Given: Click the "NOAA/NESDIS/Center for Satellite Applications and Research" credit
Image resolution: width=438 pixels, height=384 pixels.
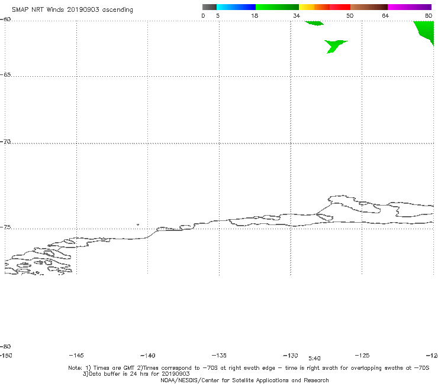Looking at the screenshot, I should coord(244,380).
